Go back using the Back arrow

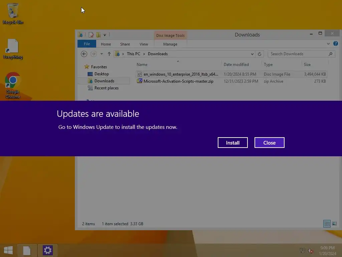point(84,54)
